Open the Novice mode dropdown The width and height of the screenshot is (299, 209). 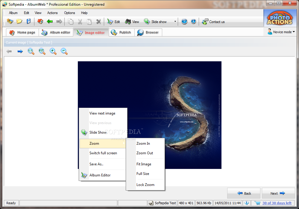281,32
